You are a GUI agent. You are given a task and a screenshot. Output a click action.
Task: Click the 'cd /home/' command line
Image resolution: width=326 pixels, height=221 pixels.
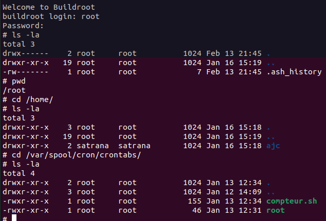[x=32, y=99]
